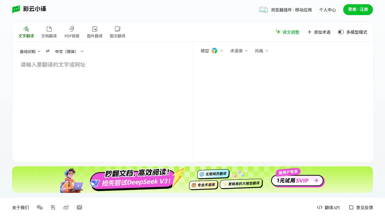Viewport: 385px width, 217px height.
Task: Switch to the 图片翻译 tab
Action: [x=95, y=32]
